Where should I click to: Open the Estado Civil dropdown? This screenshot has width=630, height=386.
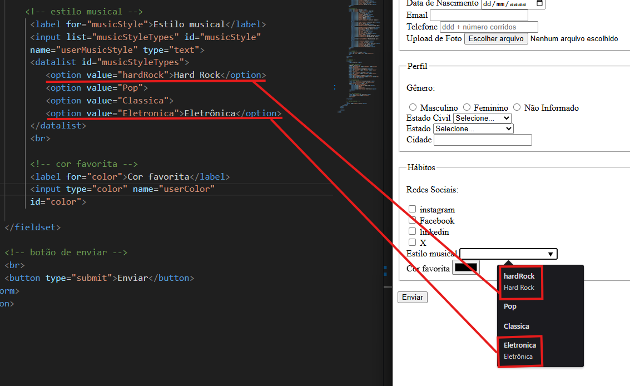pos(482,118)
